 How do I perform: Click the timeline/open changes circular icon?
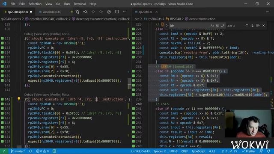[109, 12]
